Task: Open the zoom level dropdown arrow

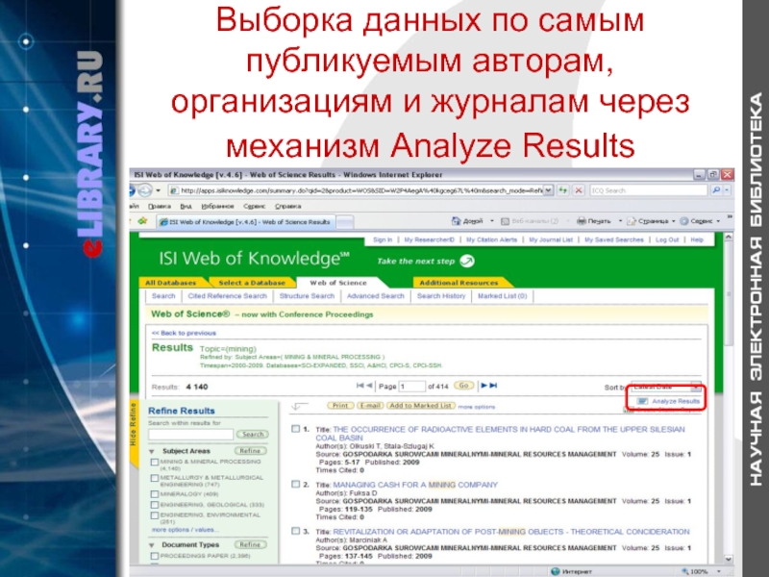Action: (x=718, y=571)
